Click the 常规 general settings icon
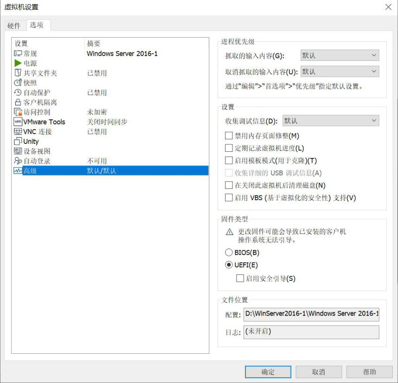The height and width of the screenshot is (383, 398). coord(18,53)
